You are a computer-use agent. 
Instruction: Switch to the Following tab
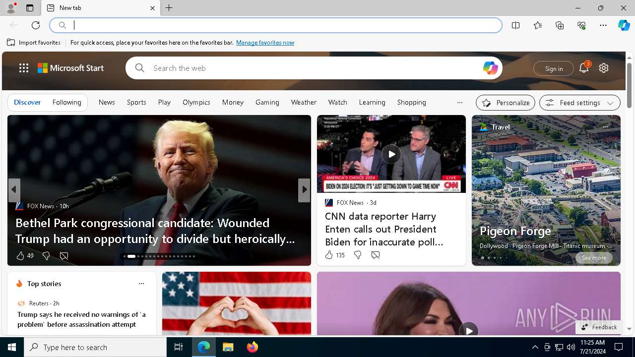[x=67, y=102]
